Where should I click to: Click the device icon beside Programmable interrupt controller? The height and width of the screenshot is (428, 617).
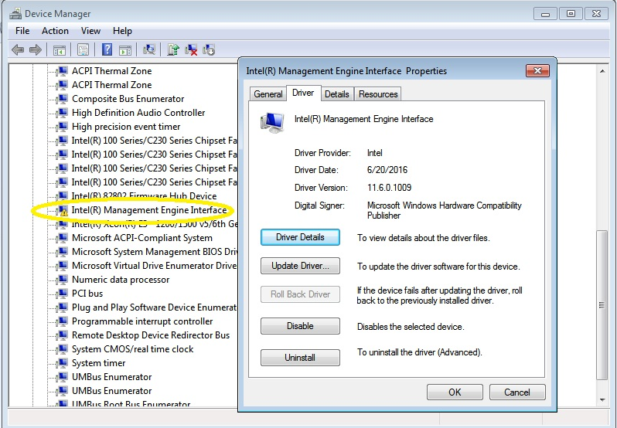coord(61,321)
